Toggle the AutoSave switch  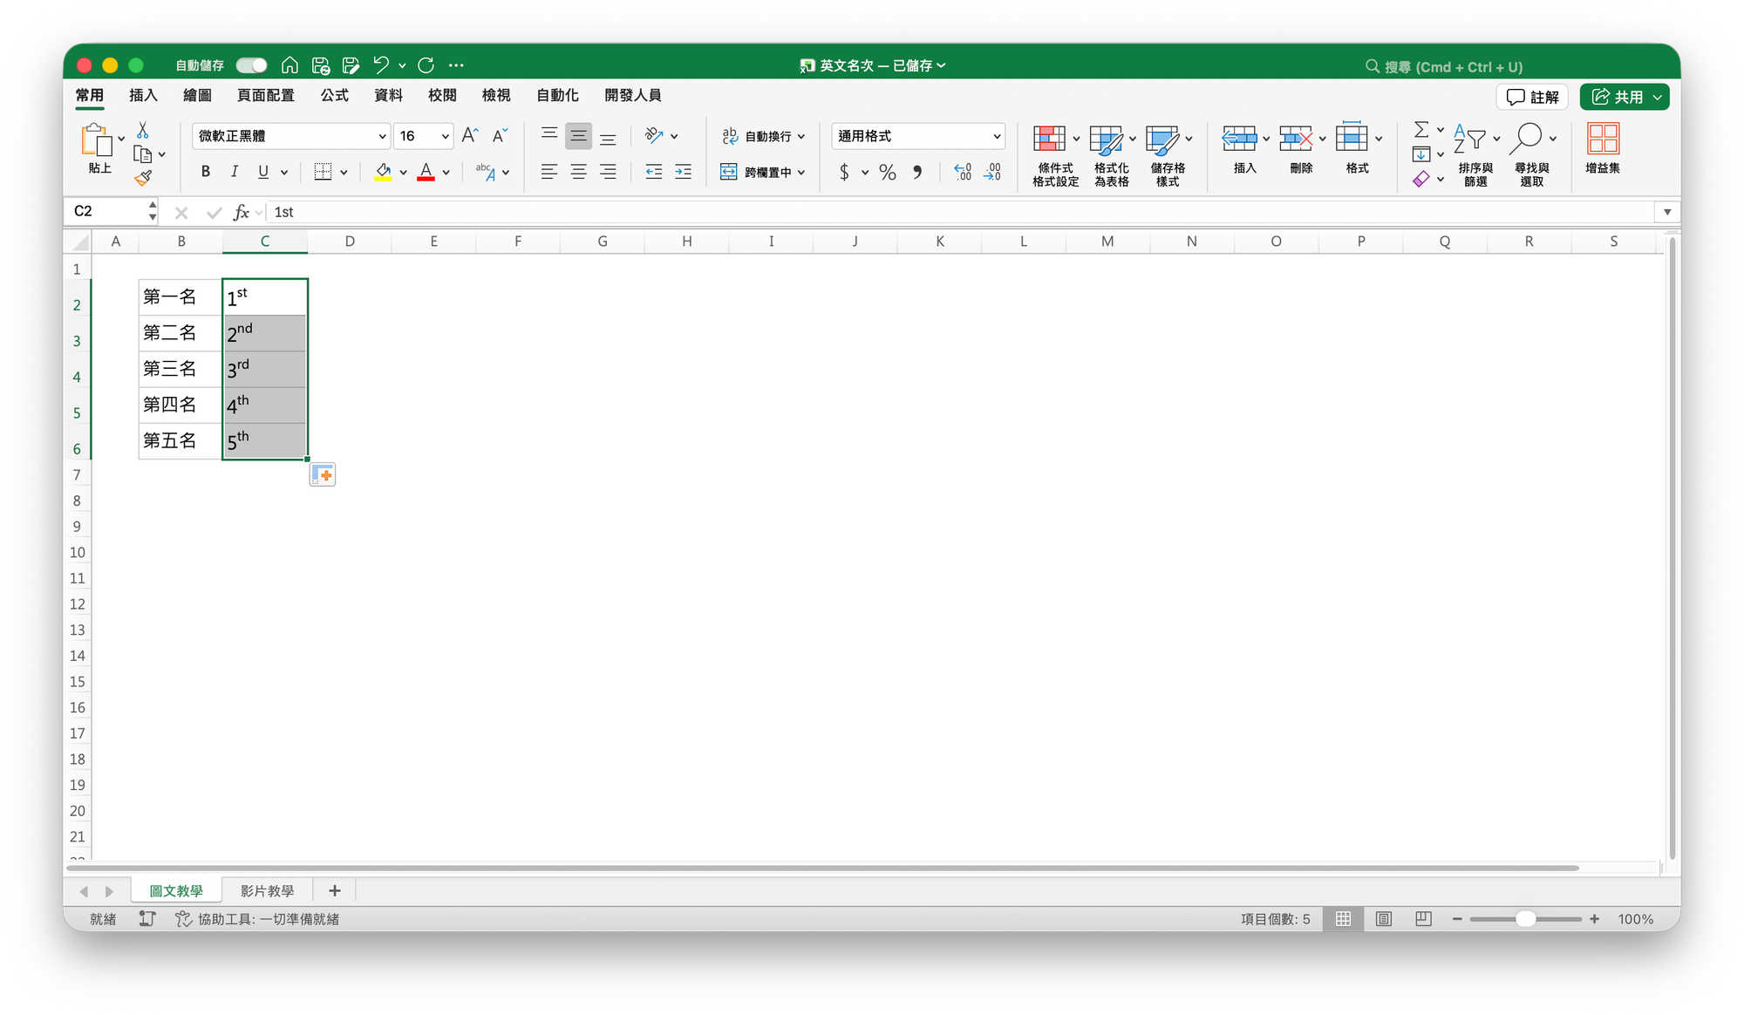pyautogui.click(x=251, y=65)
